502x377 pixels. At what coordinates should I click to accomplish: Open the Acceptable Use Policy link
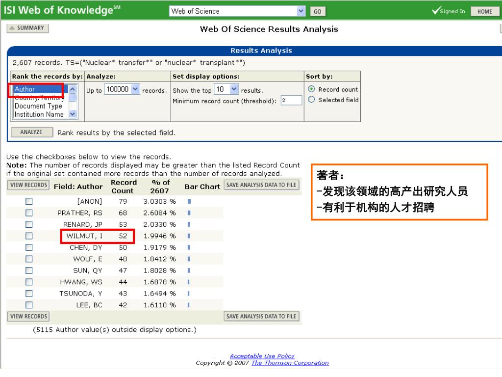tap(262, 356)
